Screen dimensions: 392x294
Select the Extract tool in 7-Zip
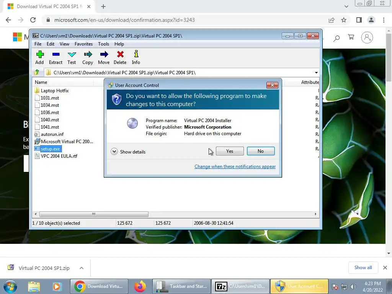tap(56, 58)
